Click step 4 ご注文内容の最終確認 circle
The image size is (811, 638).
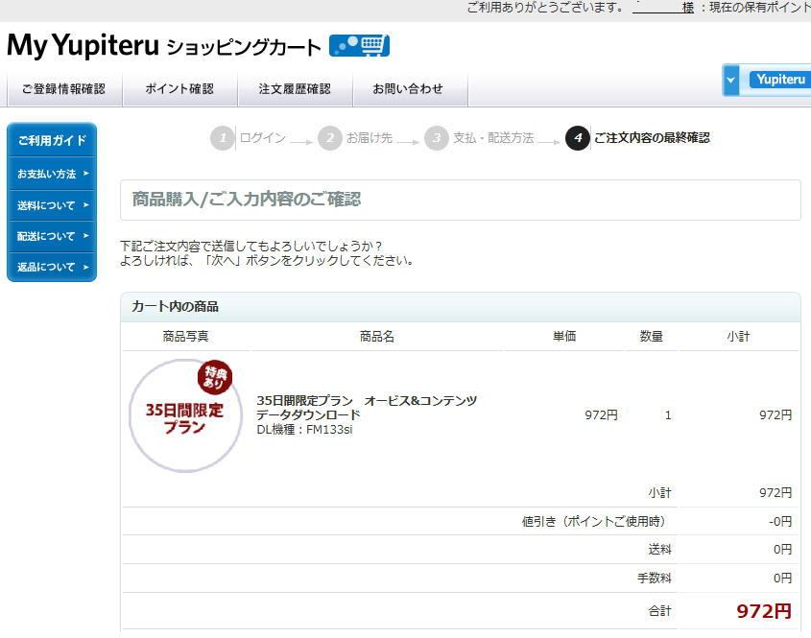(x=578, y=138)
